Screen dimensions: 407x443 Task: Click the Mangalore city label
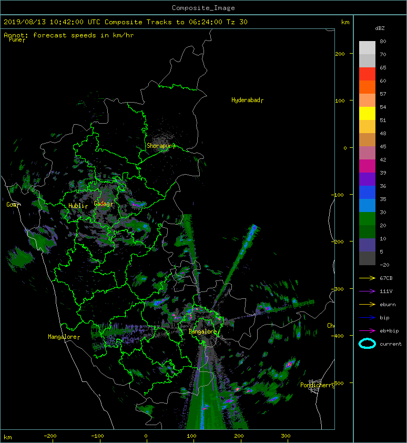click(x=62, y=337)
